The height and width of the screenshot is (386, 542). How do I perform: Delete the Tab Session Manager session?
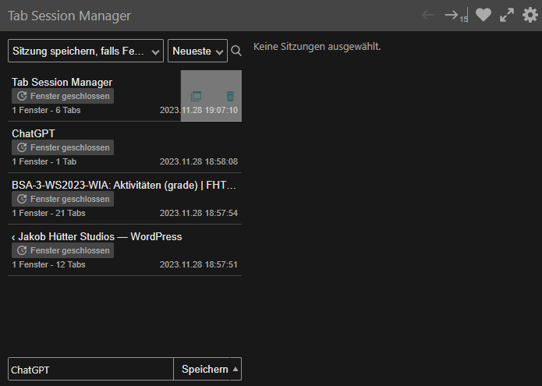pyautogui.click(x=229, y=96)
